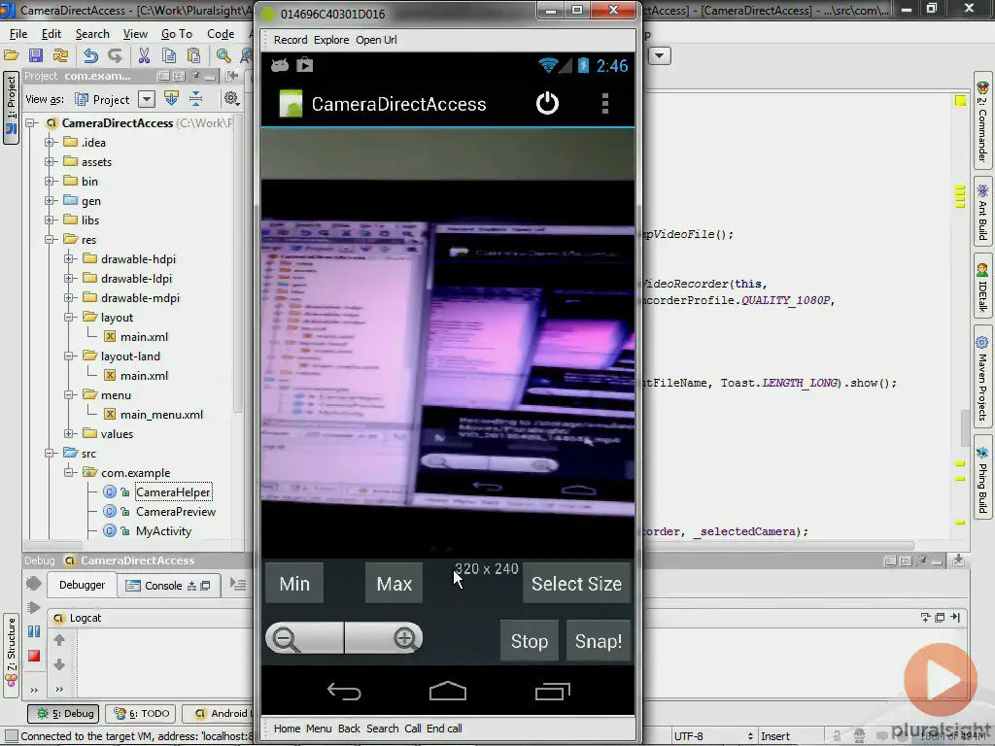Click the Undo arrow in the toolbar
The height and width of the screenshot is (746, 995).
click(x=90, y=56)
